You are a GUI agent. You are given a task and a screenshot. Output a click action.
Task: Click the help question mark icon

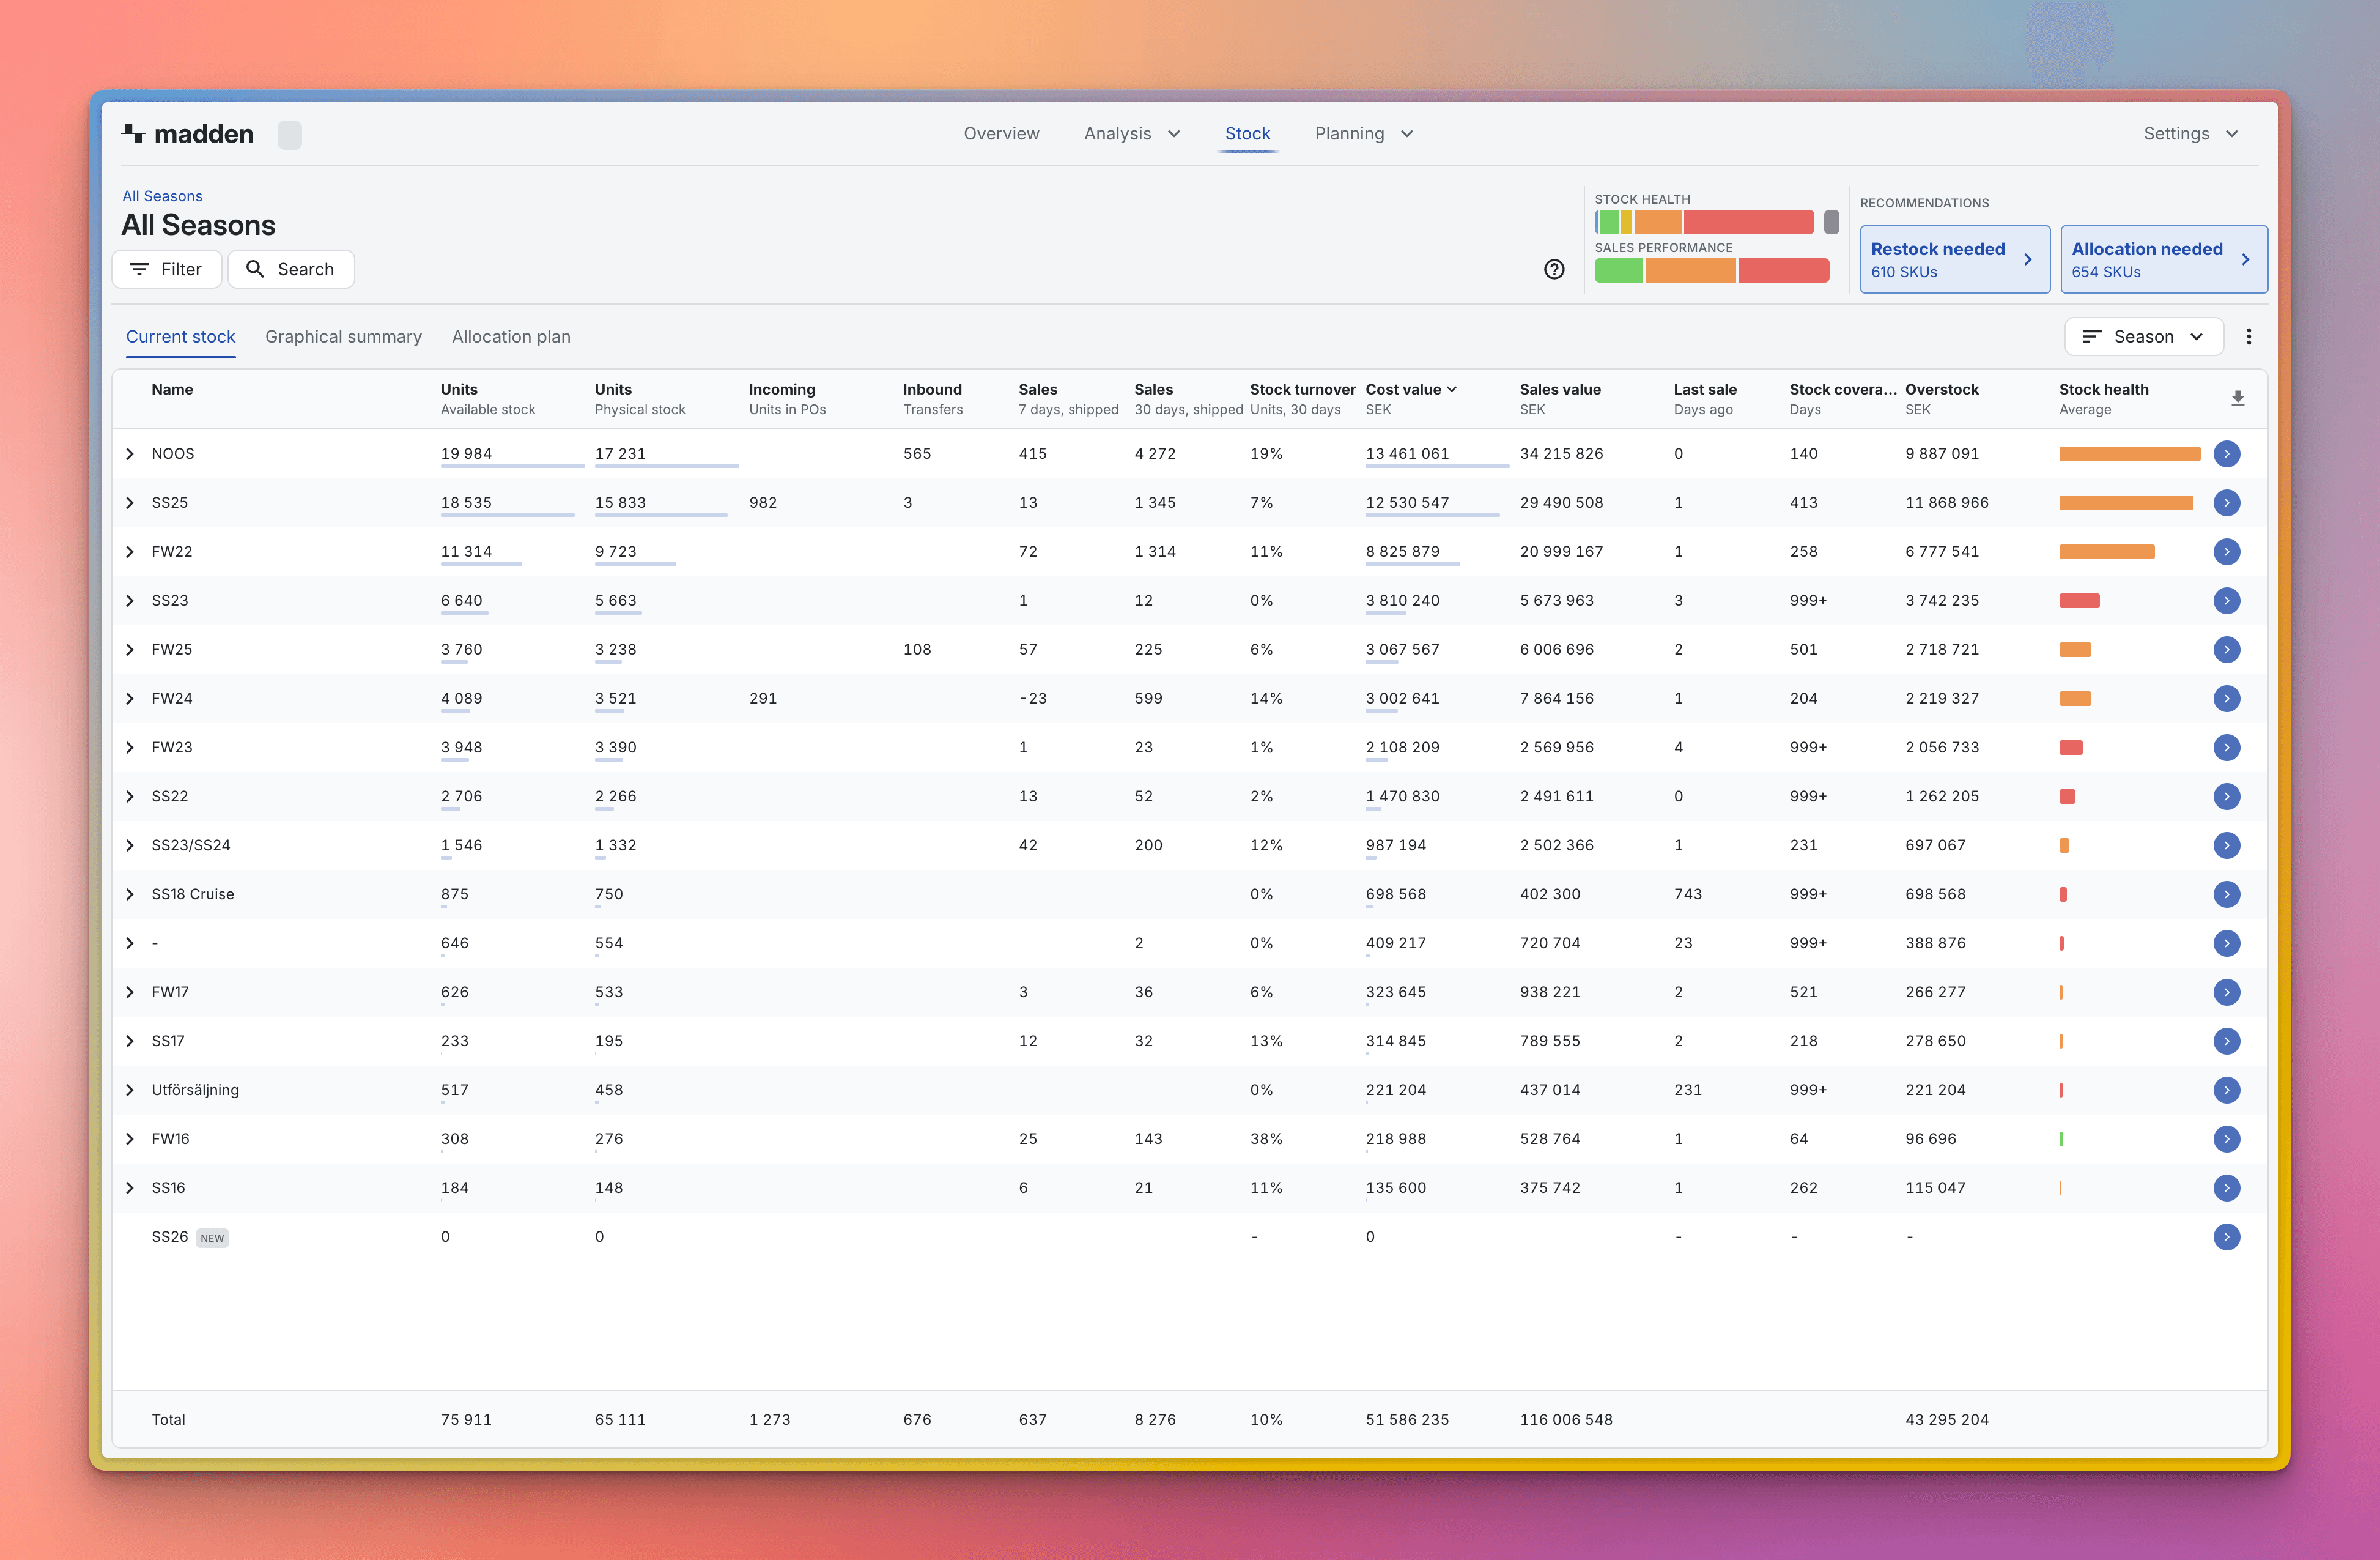pyautogui.click(x=1553, y=269)
